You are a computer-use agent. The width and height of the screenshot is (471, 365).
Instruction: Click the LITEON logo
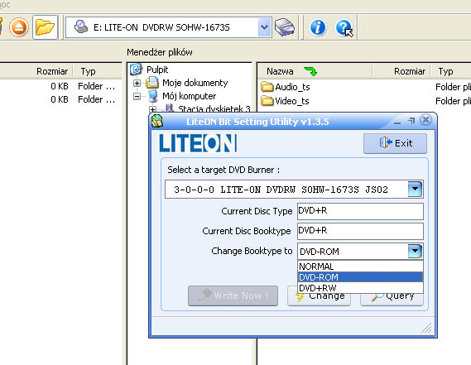(198, 143)
